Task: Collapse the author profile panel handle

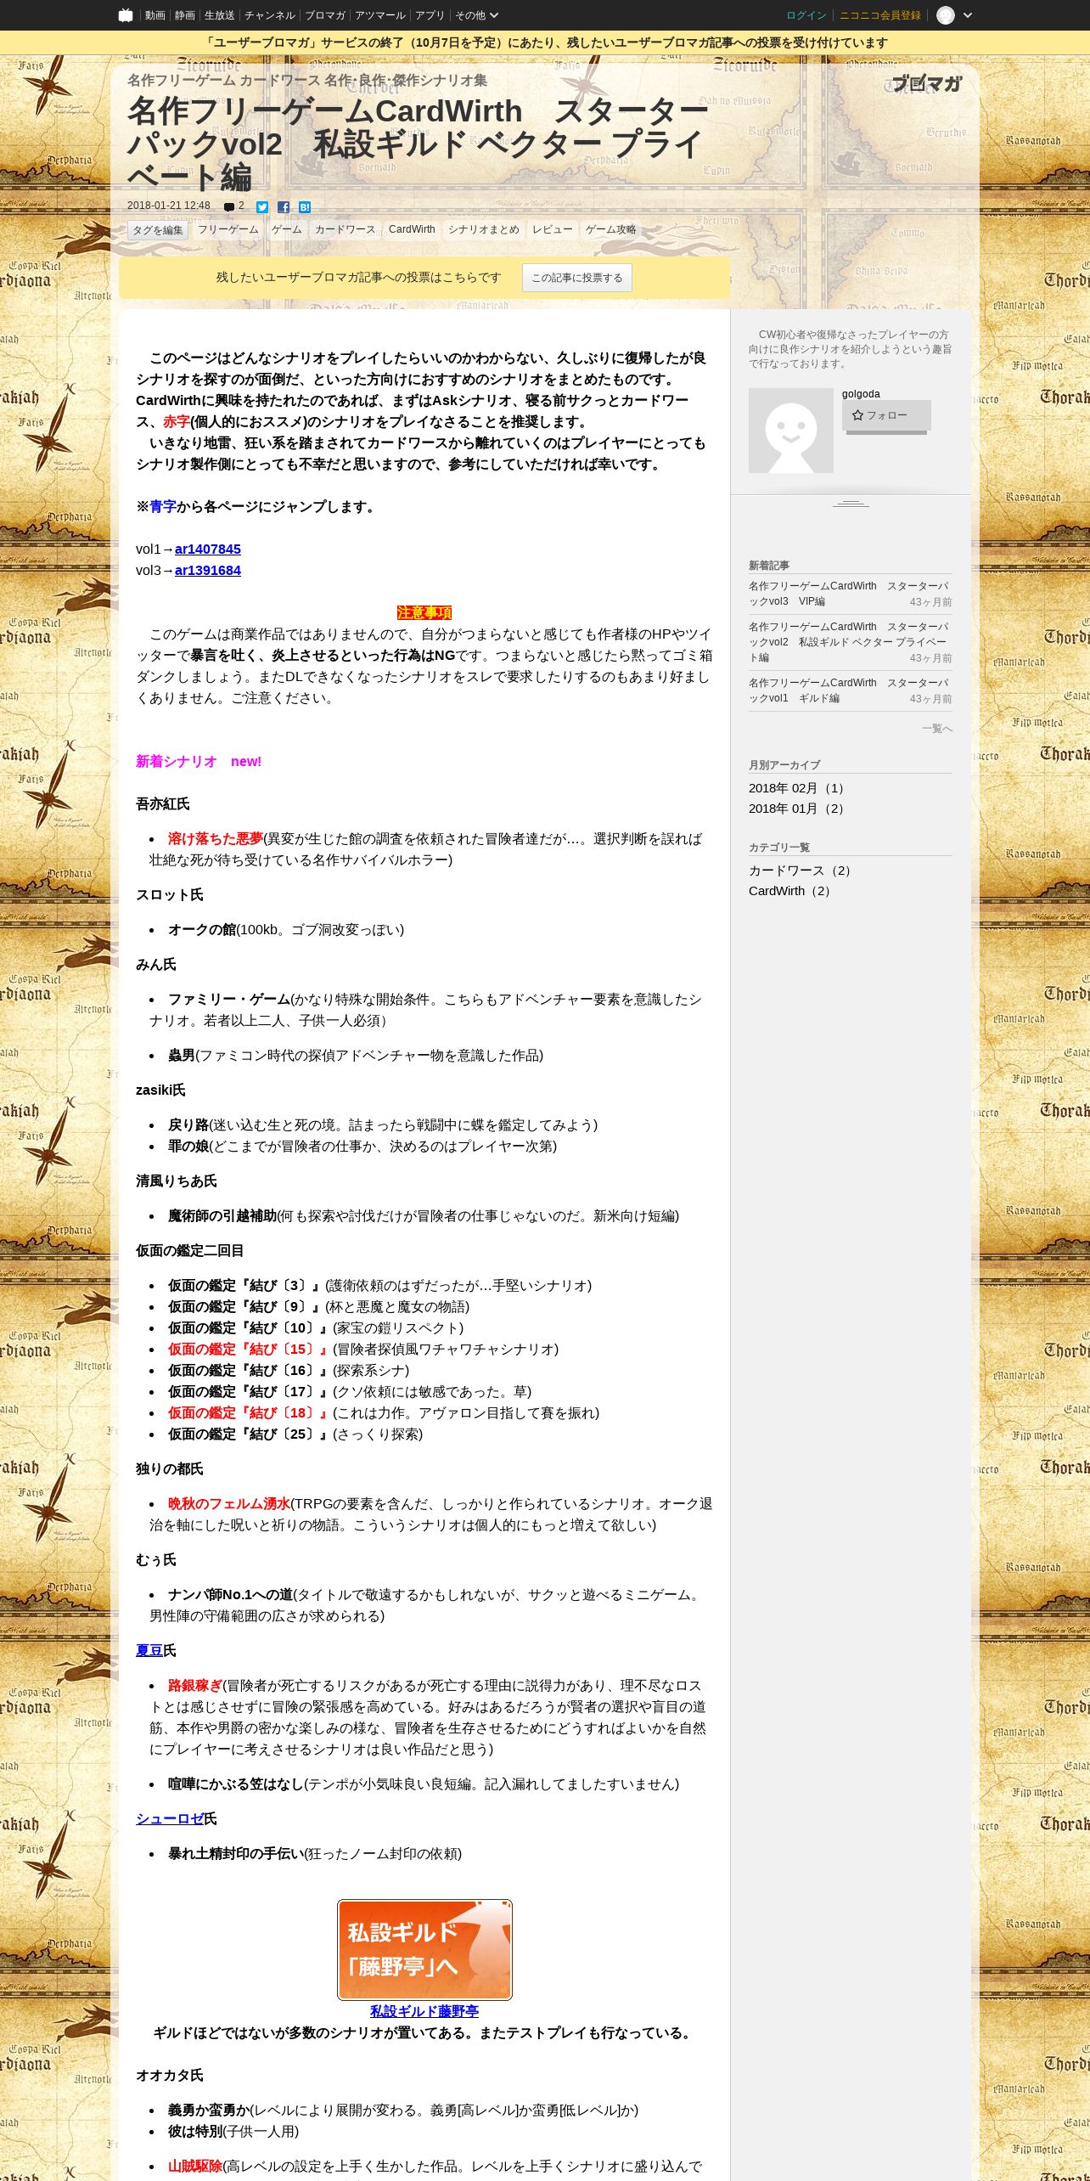Action: pos(851,504)
